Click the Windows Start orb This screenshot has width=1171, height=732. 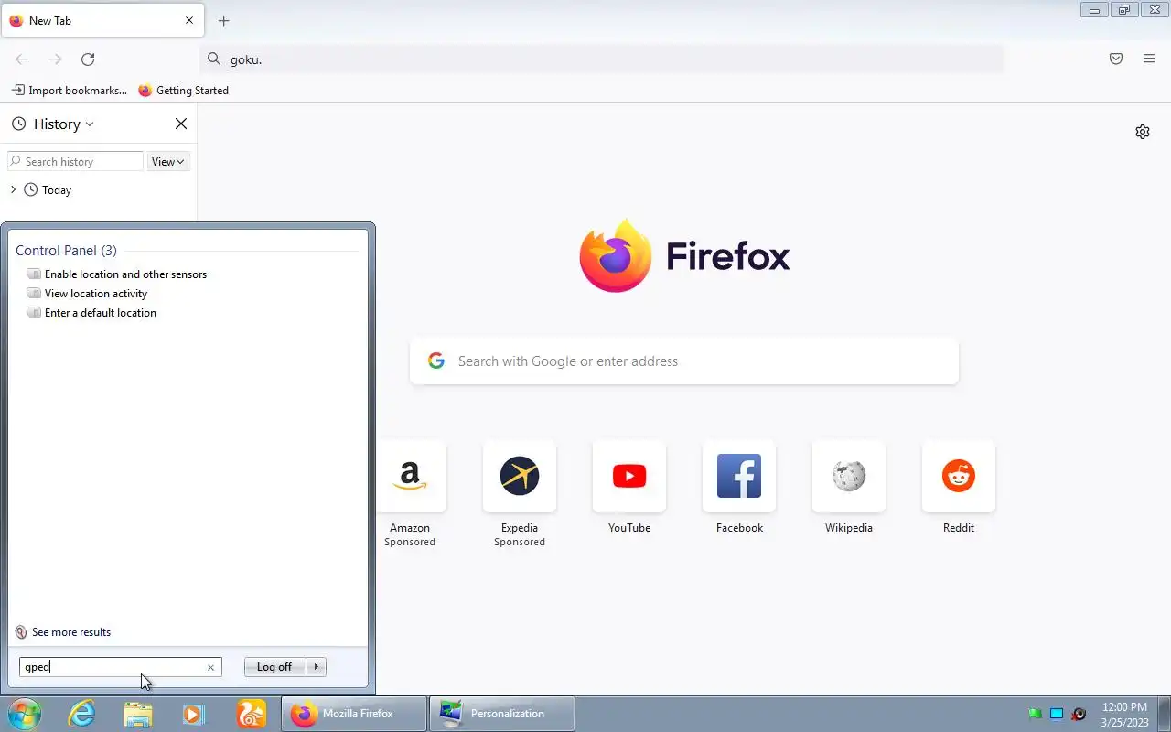click(x=24, y=714)
